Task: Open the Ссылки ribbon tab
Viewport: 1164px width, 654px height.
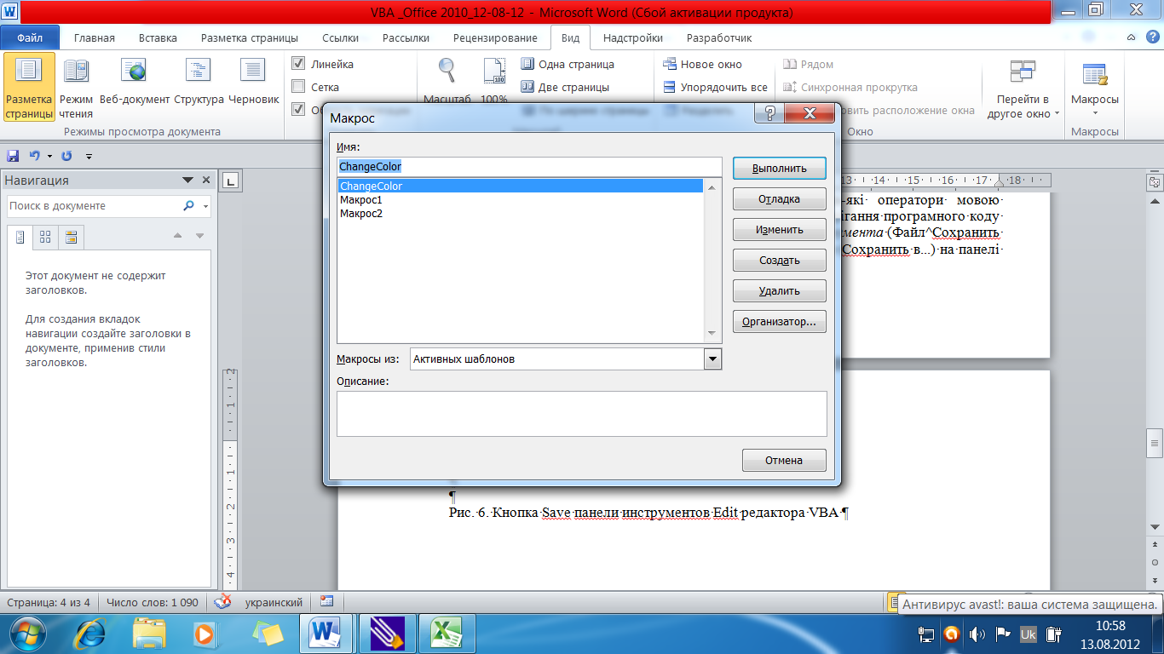Action: tap(340, 37)
